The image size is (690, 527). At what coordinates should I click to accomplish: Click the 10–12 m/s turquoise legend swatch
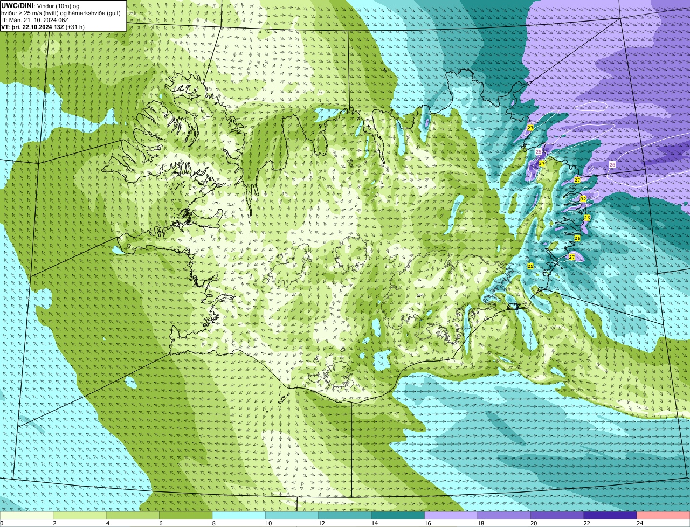point(292,515)
